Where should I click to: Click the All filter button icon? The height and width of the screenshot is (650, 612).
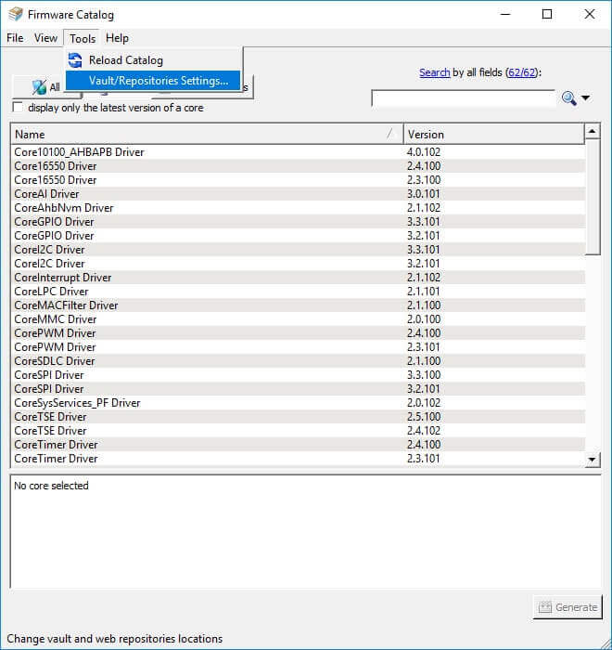[x=39, y=87]
